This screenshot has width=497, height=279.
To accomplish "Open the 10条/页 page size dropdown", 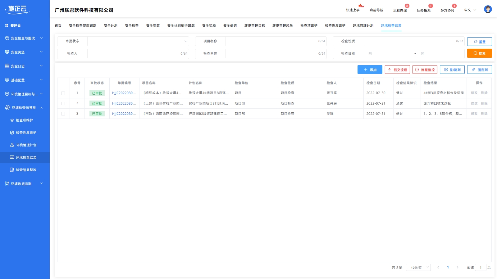I will pos(418,268).
